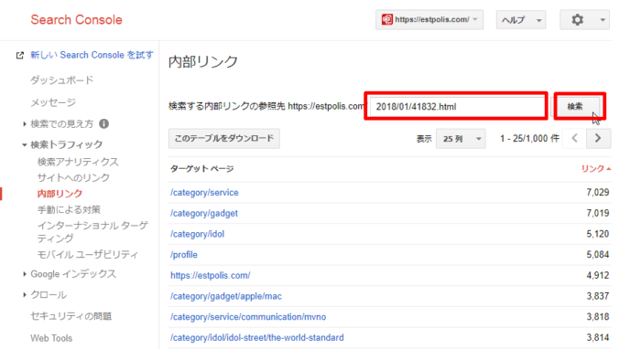The width and height of the screenshot is (641, 349).
Task: Open メッセージ in the sidebar
Action: [53, 102]
